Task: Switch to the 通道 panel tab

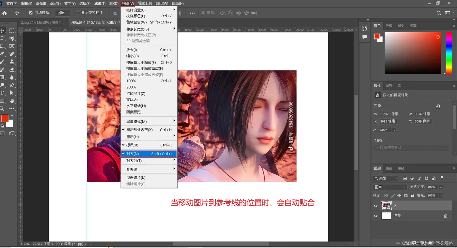Action: (389, 168)
